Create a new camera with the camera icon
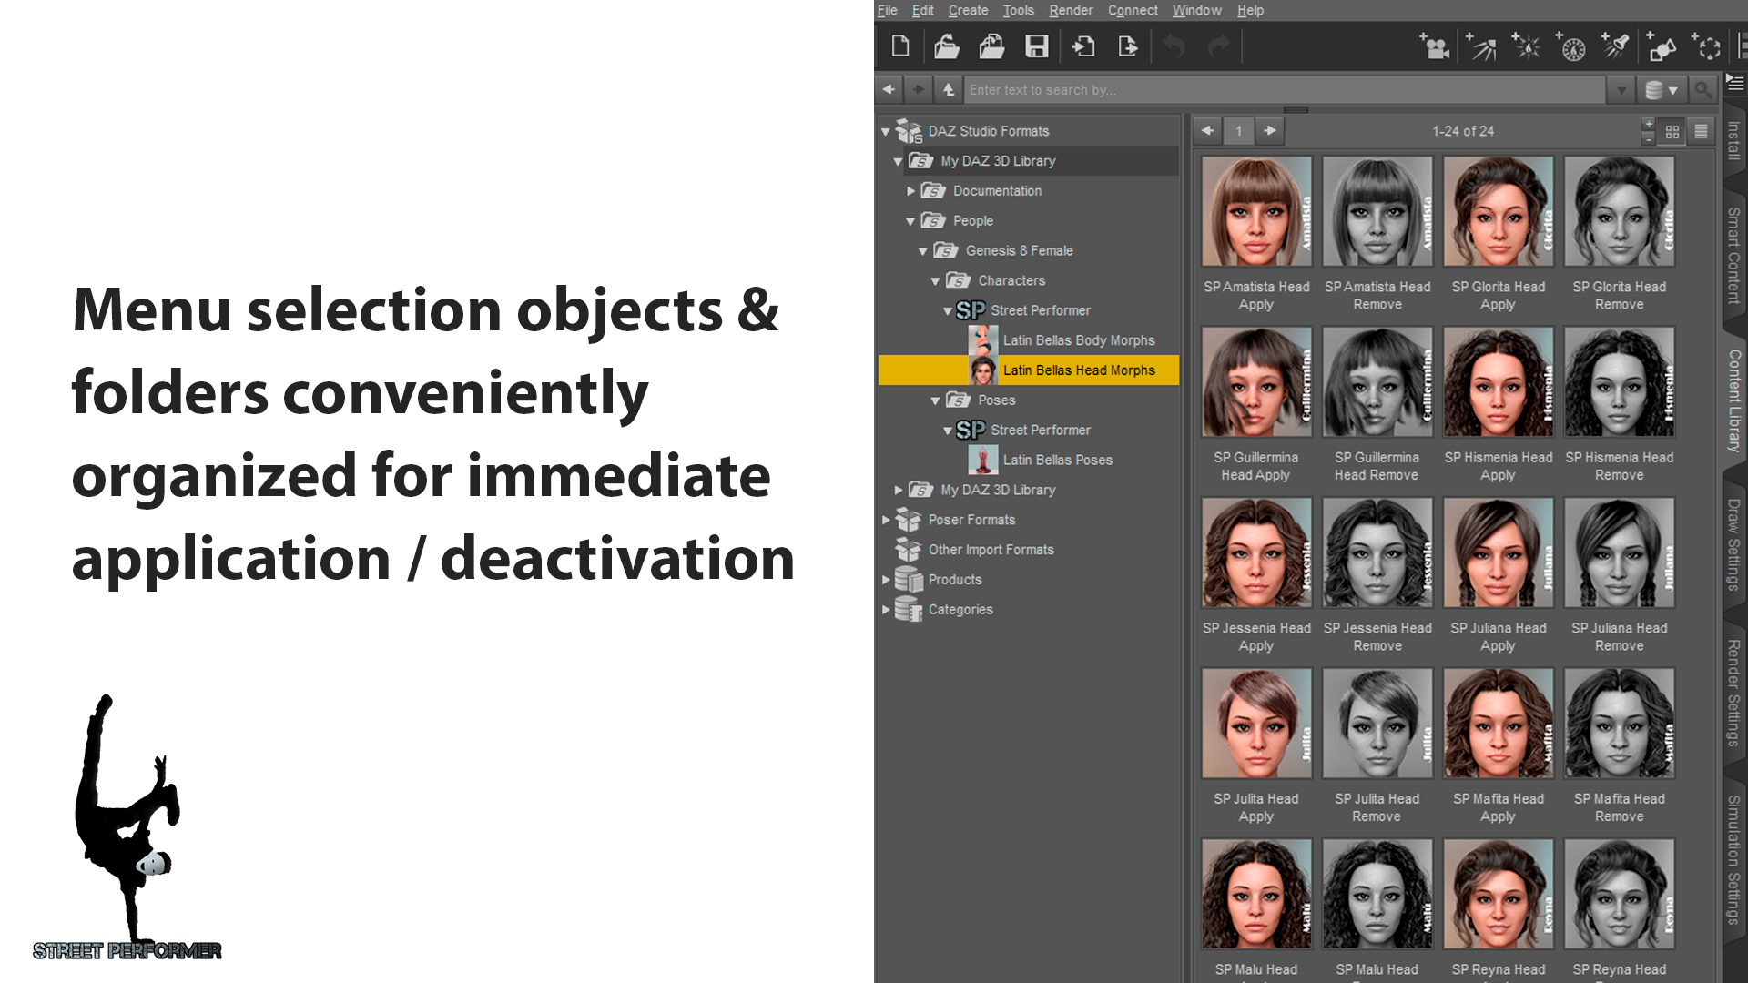 click(1435, 46)
